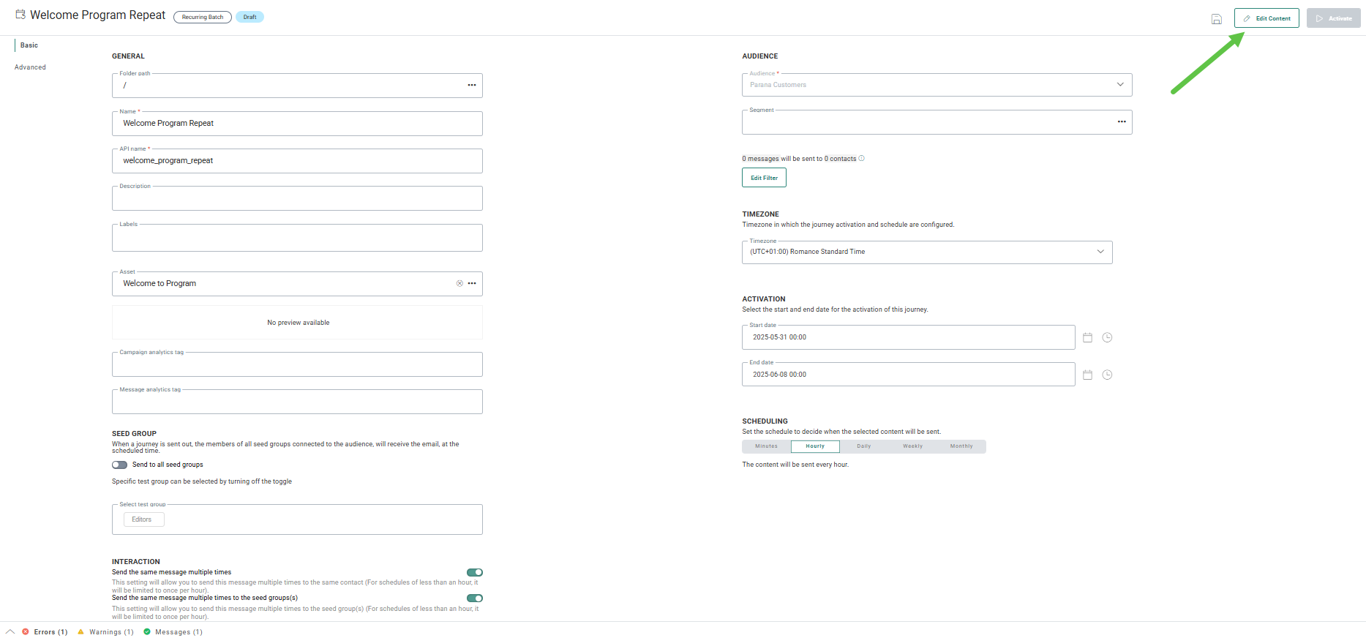Enable Send to all seed groups
Image resolution: width=1366 pixels, height=638 pixels.
119,465
